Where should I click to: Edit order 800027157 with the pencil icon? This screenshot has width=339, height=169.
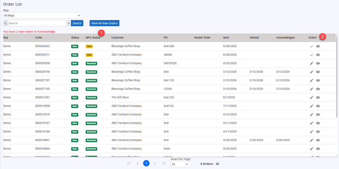pyautogui.click(x=312, y=80)
